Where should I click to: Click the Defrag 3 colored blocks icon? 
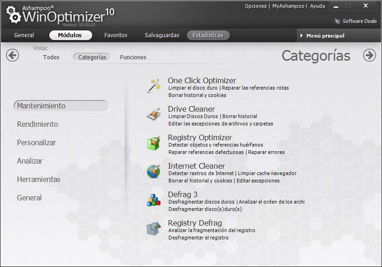pyautogui.click(x=154, y=200)
